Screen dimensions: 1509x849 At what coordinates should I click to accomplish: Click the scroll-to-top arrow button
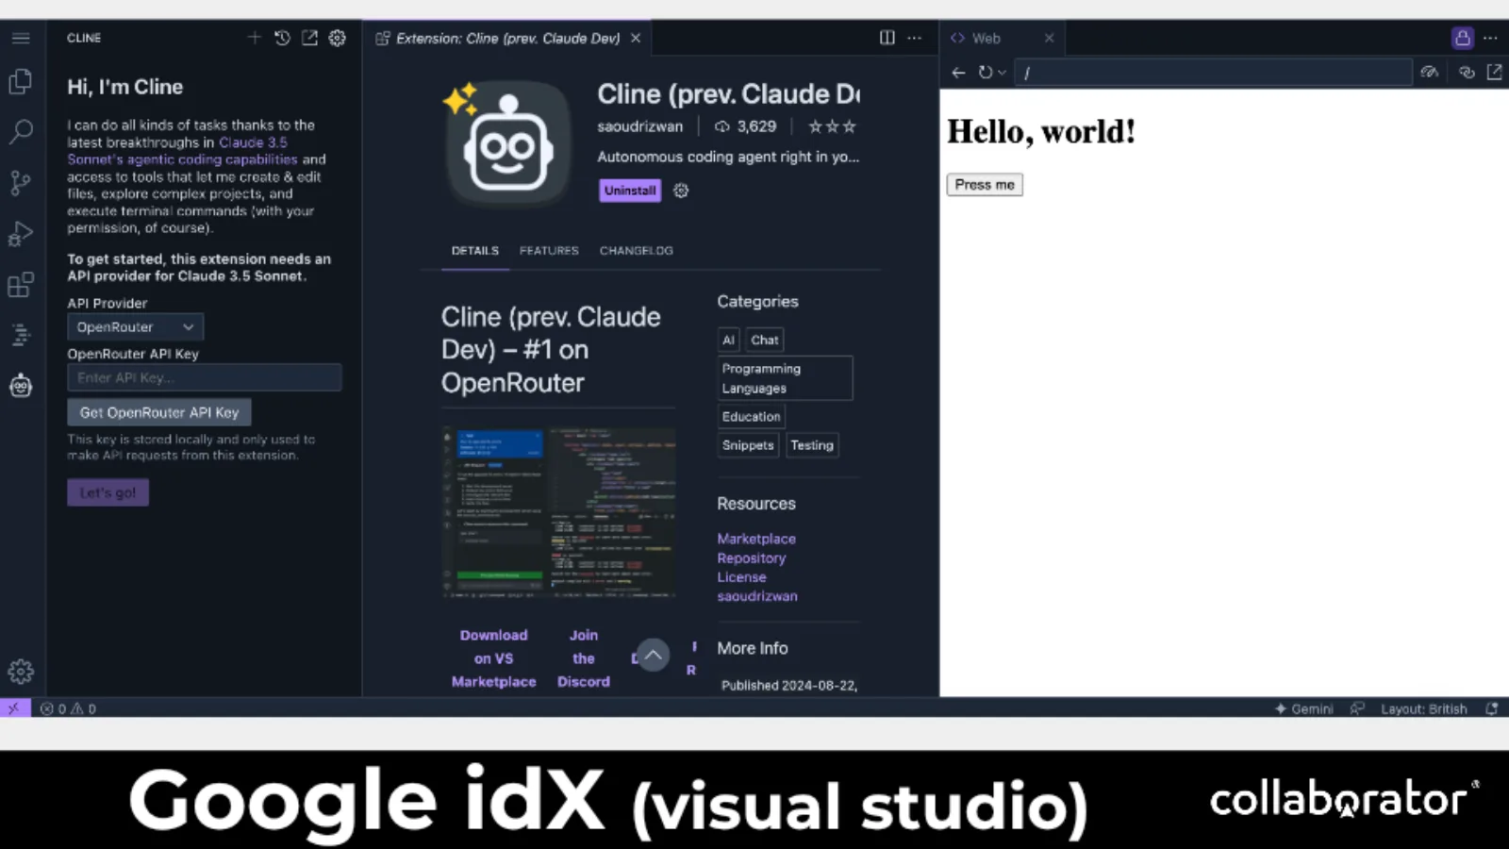click(653, 655)
